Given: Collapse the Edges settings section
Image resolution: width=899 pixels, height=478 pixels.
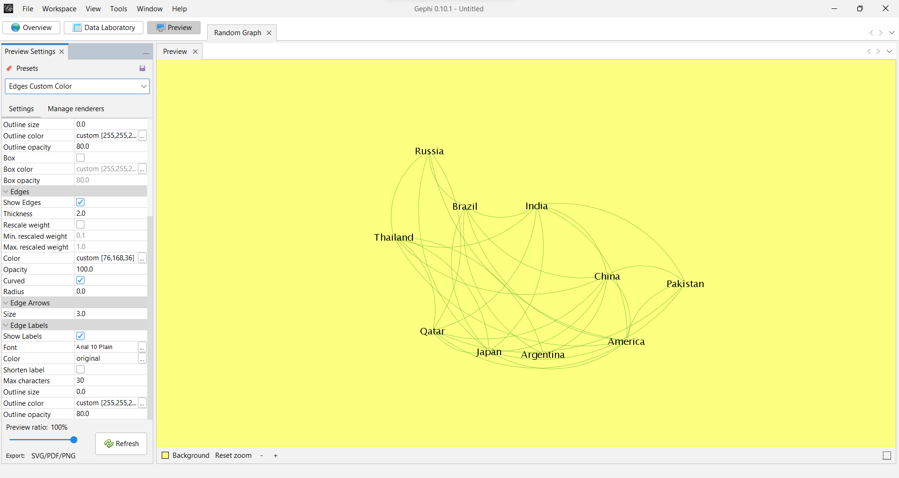Looking at the screenshot, I should click(6, 191).
